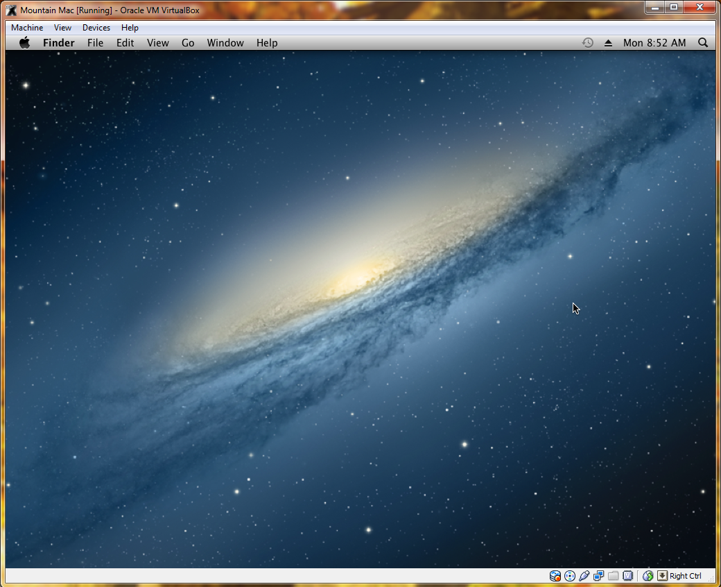Expand the Finder Go menu

click(188, 43)
